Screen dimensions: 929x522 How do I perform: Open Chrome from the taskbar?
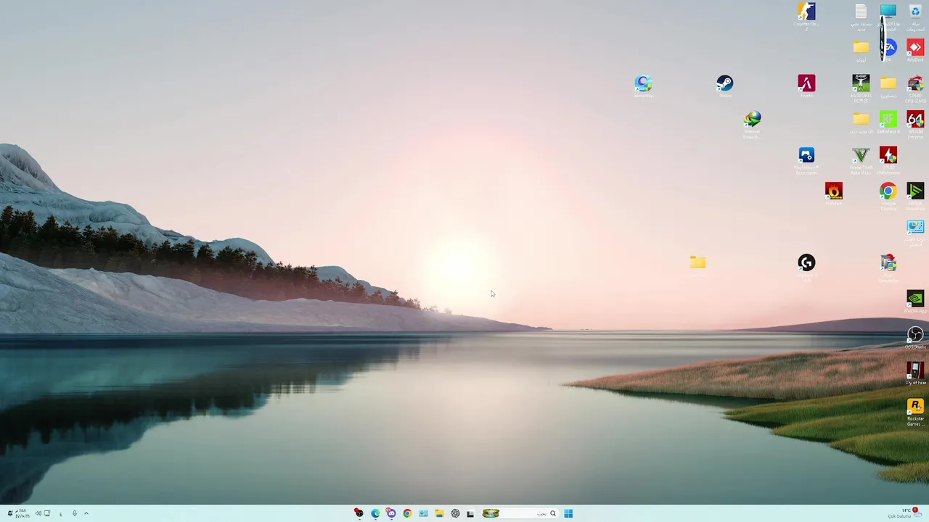(407, 513)
